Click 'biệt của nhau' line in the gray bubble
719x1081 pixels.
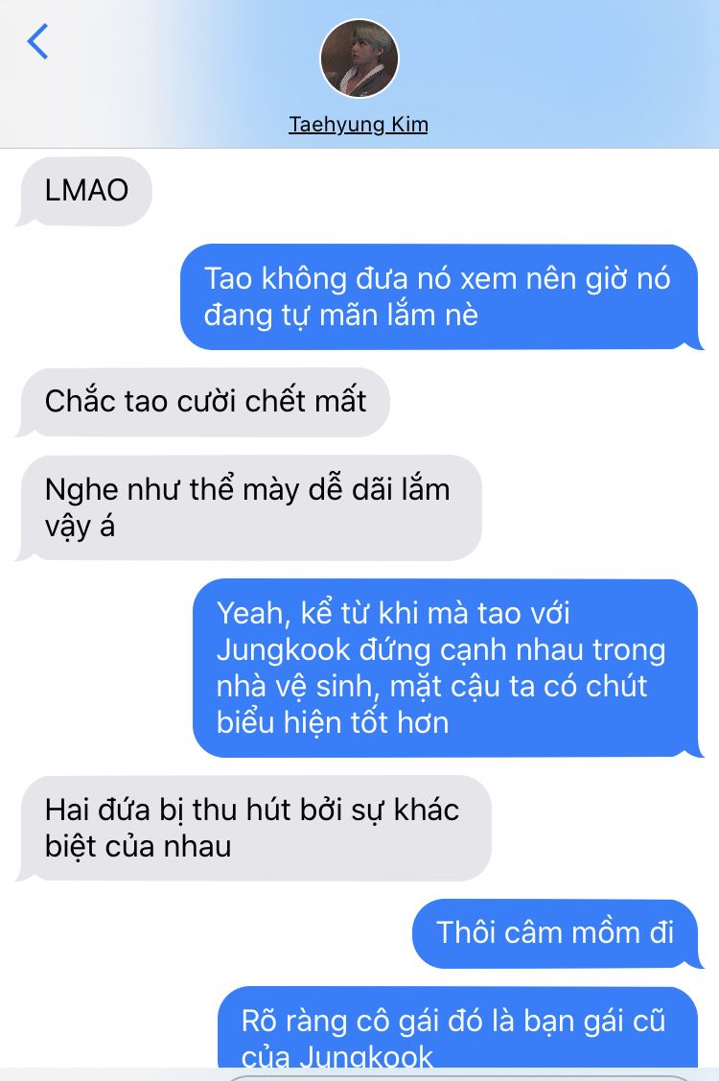point(138,847)
